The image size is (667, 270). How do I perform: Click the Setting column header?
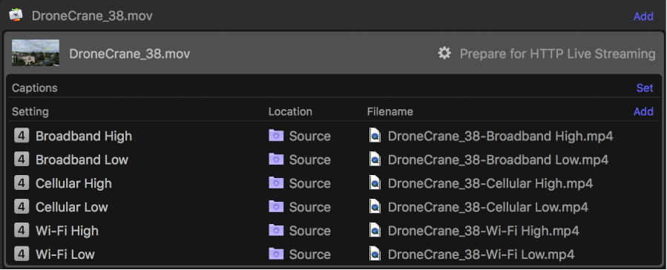coord(30,112)
